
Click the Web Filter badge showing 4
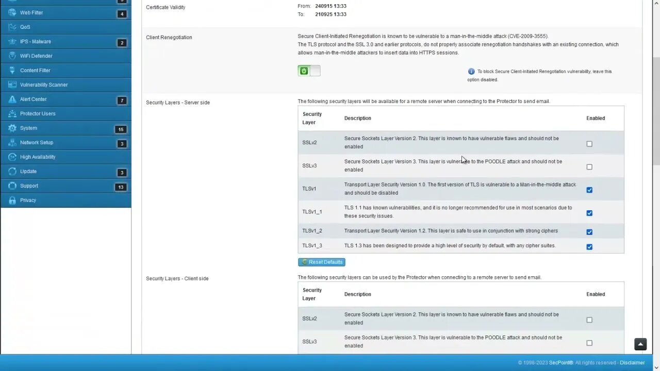122,14
